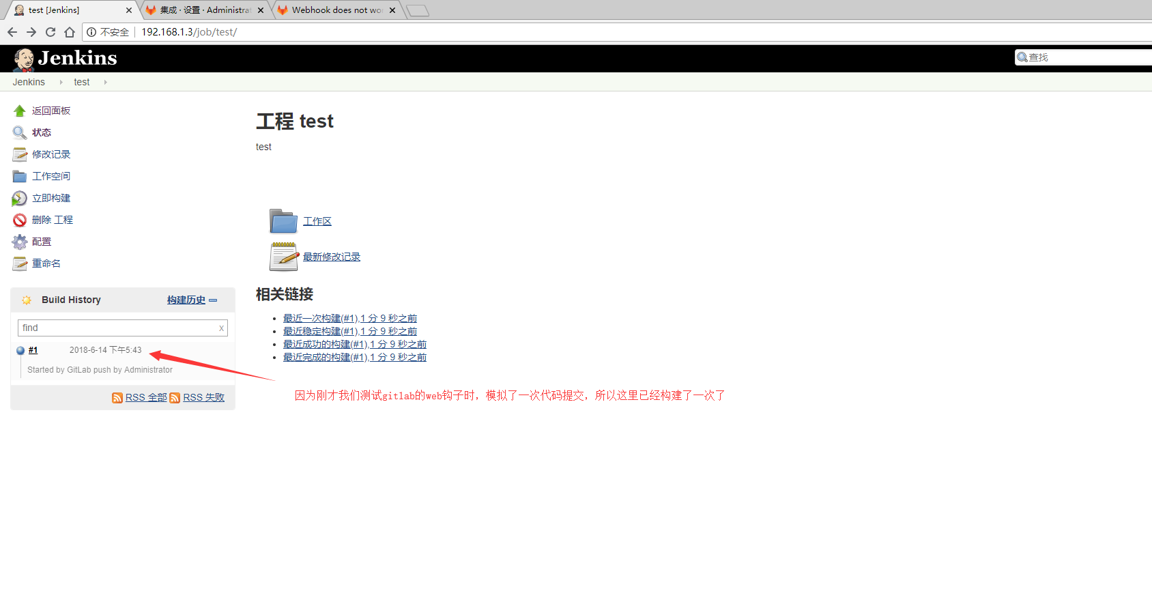
Task: Switch to the Webhook does not work tab
Action: click(336, 10)
